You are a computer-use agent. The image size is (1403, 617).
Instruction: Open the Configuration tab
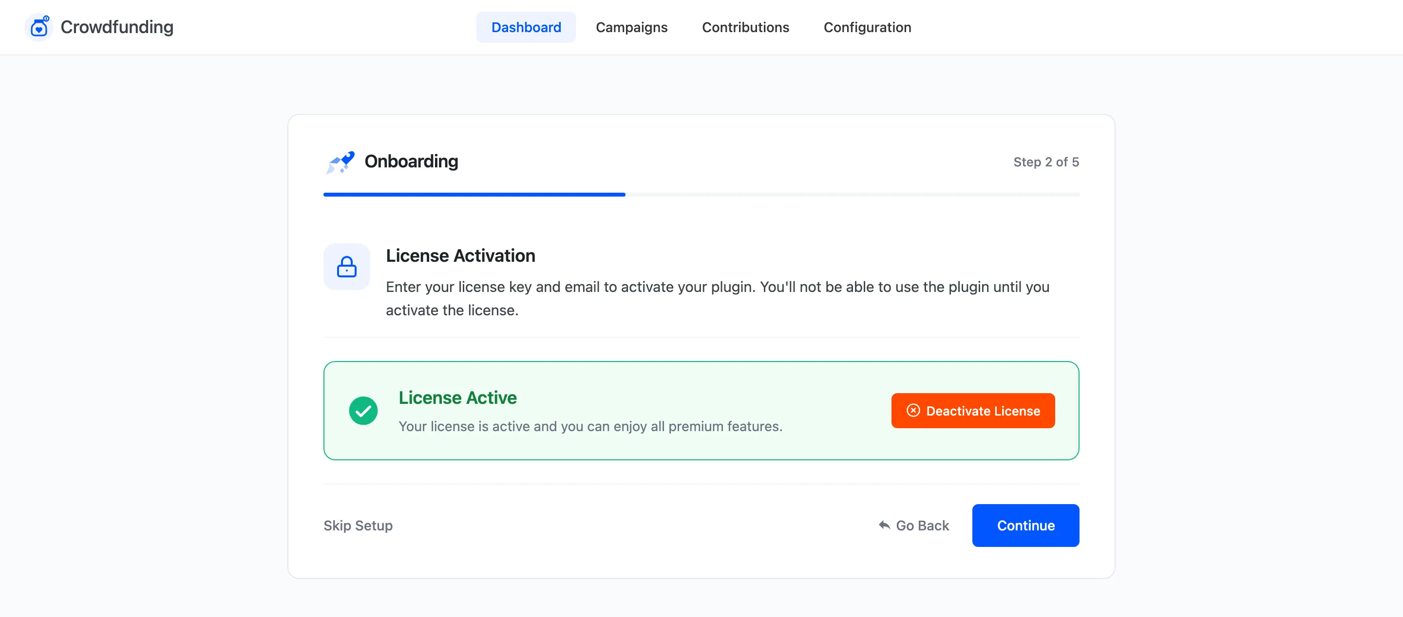[867, 27]
